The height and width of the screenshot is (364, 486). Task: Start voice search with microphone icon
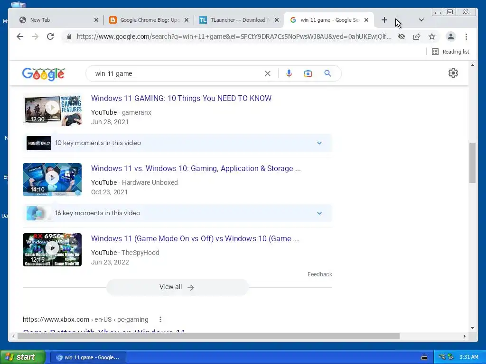point(289,73)
